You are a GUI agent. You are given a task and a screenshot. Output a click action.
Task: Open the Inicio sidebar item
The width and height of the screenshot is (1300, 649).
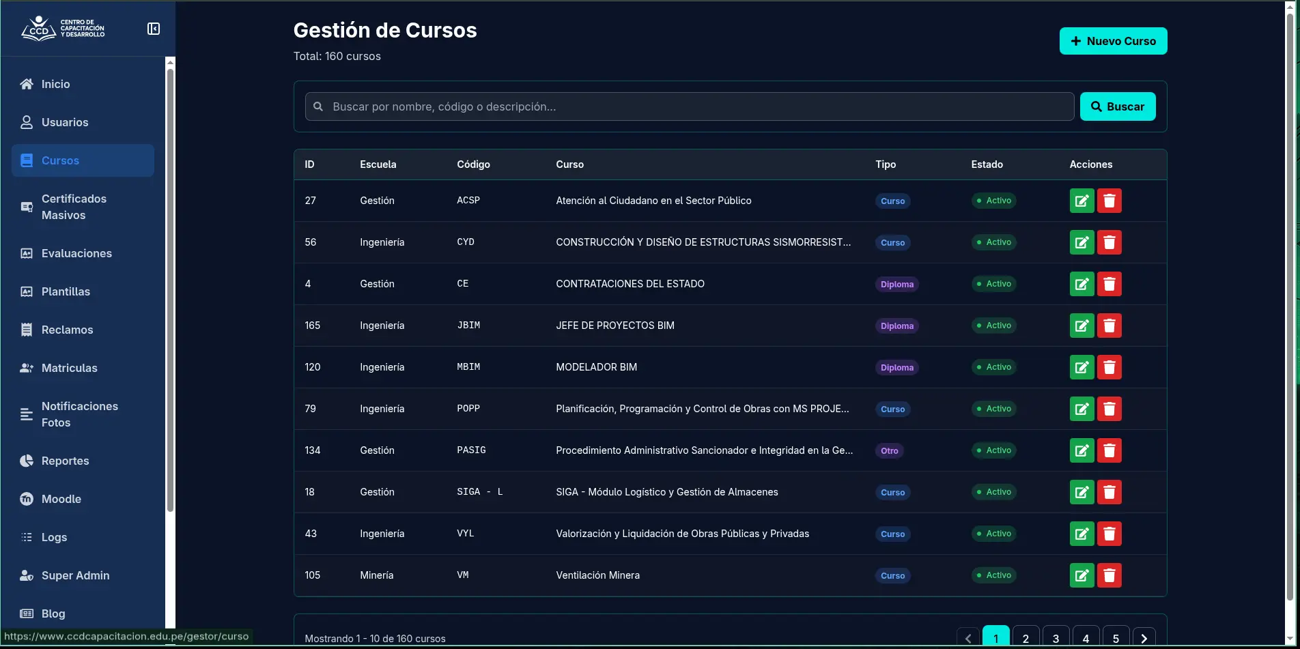pos(83,84)
